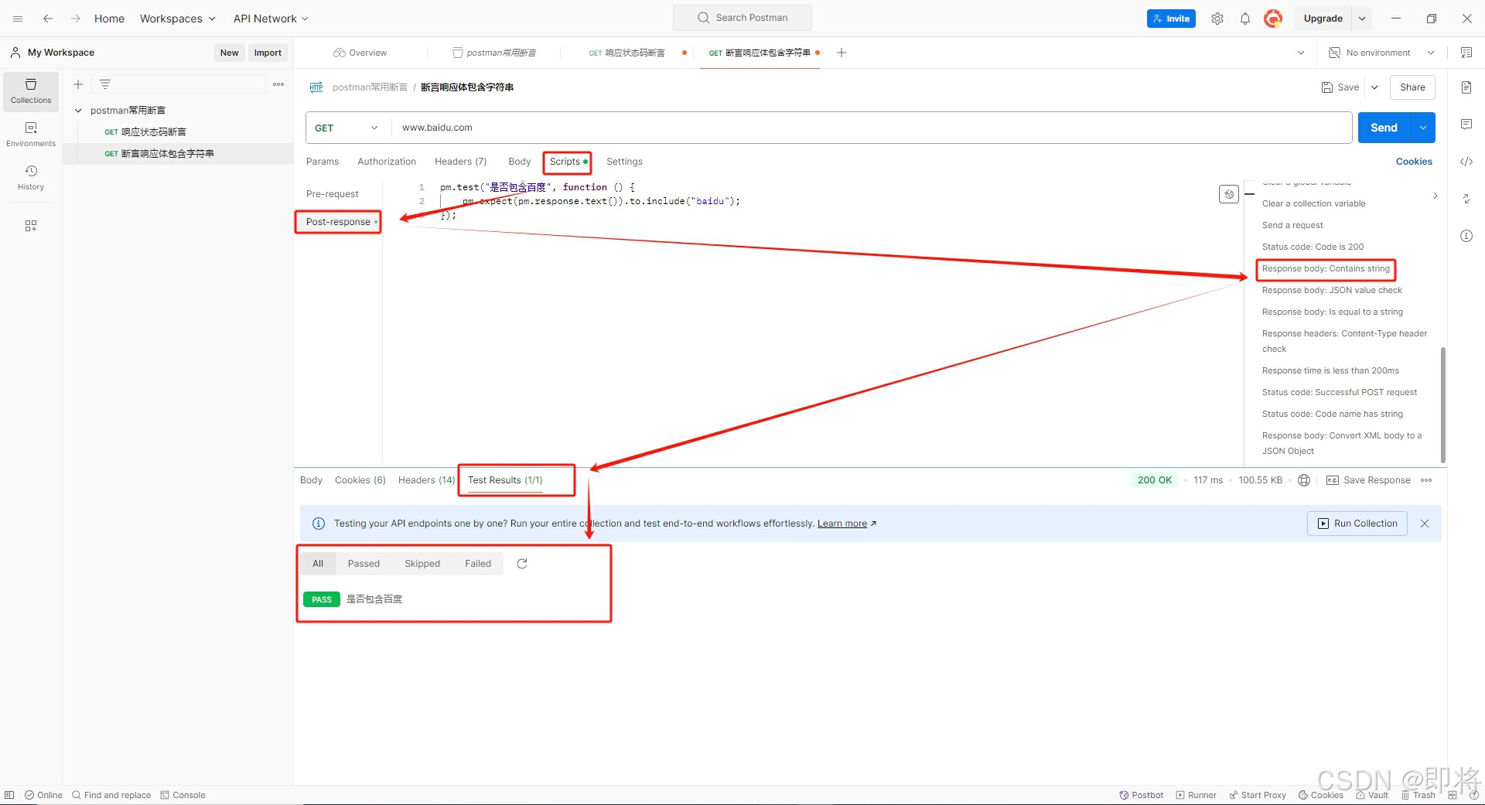
Task: Open the tabs overflow dropdown chevron
Action: (x=1301, y=53)
